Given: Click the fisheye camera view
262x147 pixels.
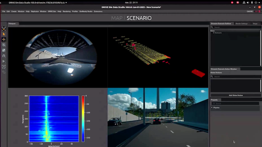Looking at the screenshot, I should (x=60, y=57).
